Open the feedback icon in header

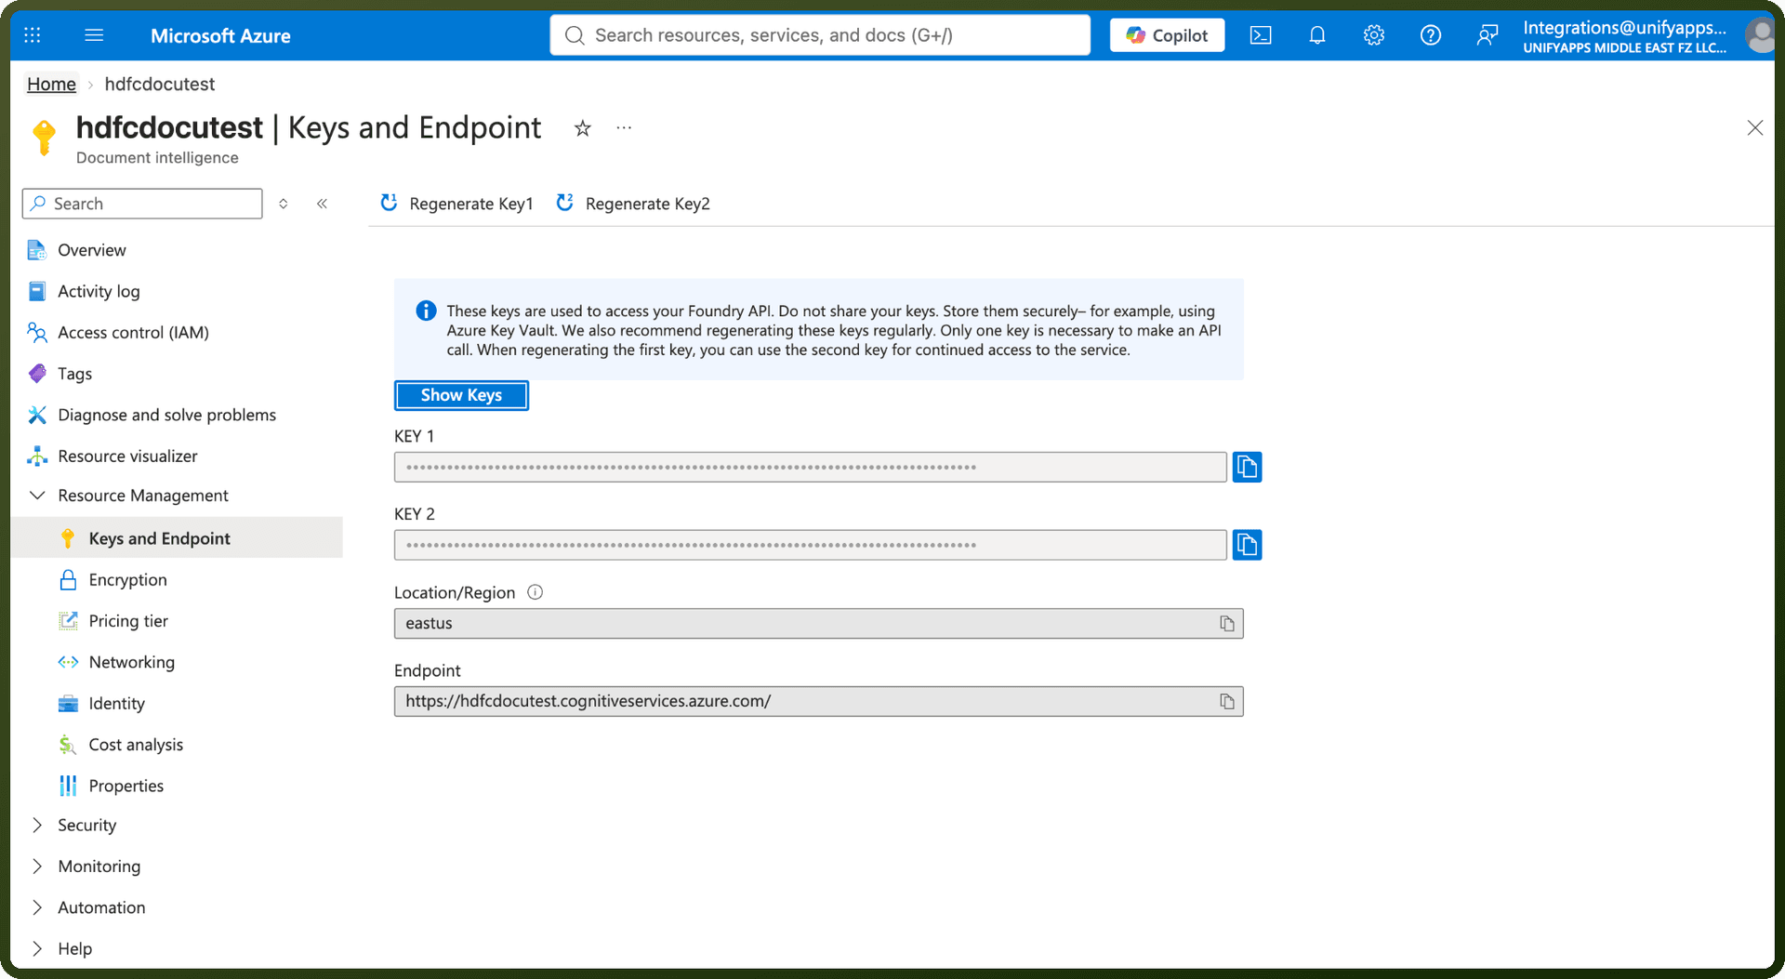pyautogui.click(x=1487, y=35)
